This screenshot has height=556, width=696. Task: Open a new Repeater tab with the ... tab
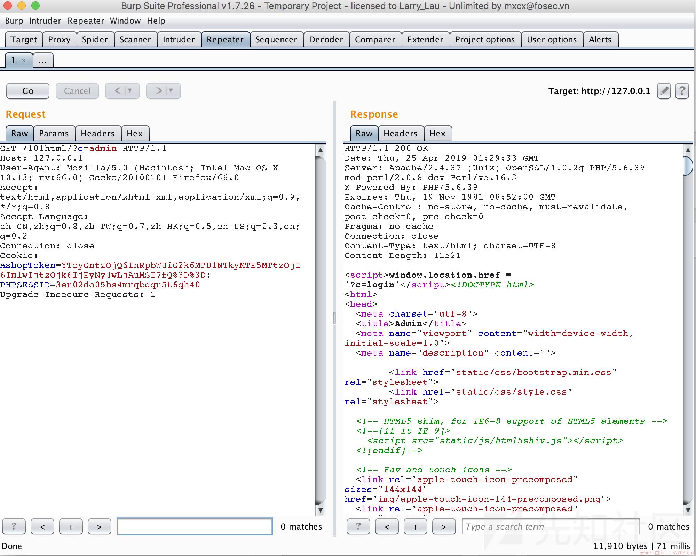click(x=43, y=61)
